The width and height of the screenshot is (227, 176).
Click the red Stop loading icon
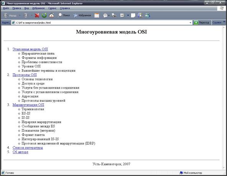click(x=37, y=15)
